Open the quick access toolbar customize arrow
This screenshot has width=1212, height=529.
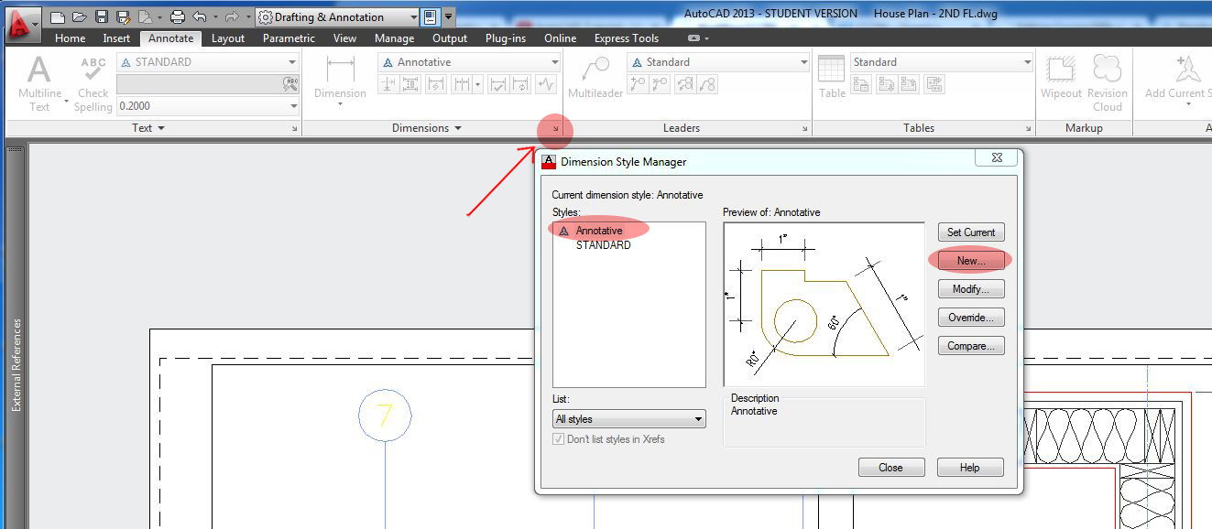[449, 16]
